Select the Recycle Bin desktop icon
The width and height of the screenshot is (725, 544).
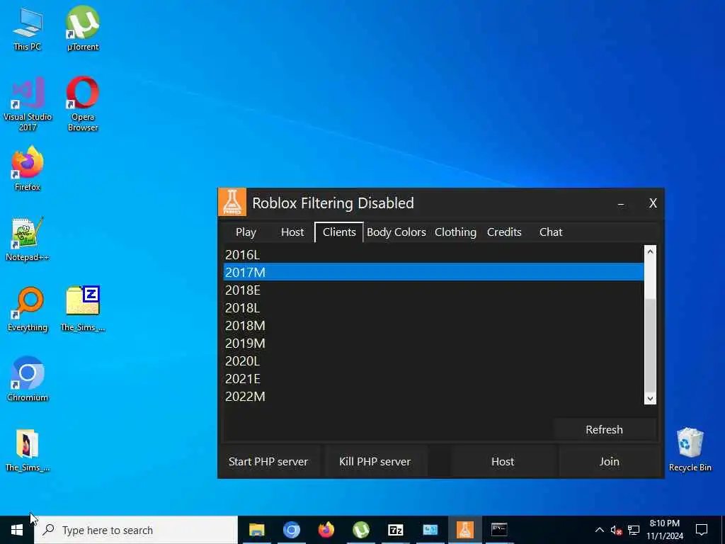(x=690, y=449)
